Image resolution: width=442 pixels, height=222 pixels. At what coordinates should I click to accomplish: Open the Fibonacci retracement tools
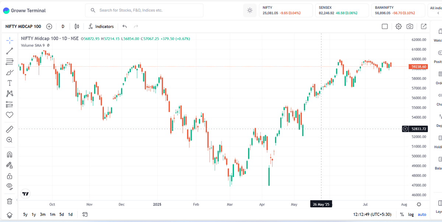pyautogui.click(x=10, y=62)
